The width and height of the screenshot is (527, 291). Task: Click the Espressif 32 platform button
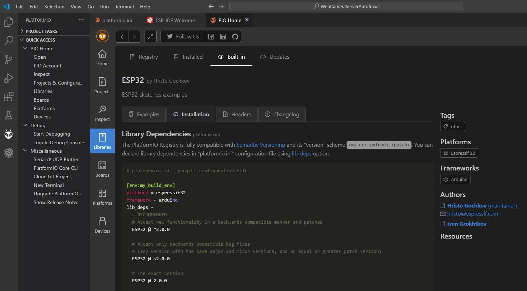[x=459, y=153]
